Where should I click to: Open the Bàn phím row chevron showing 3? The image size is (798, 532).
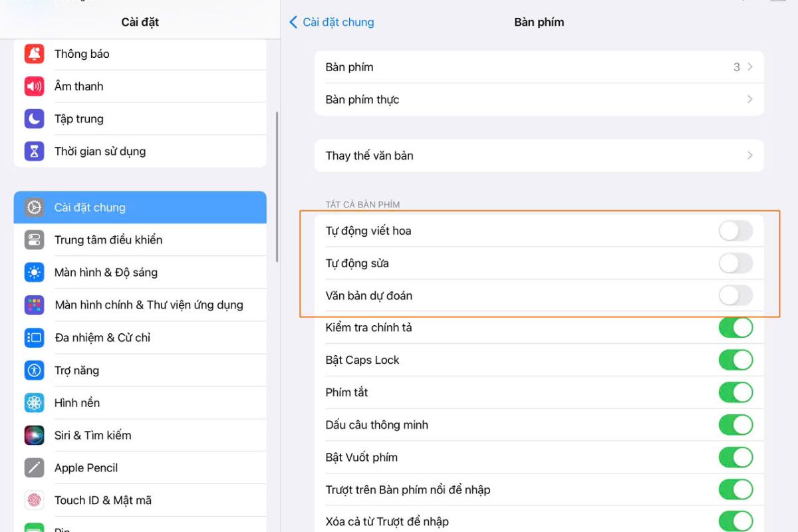[749, 67]
